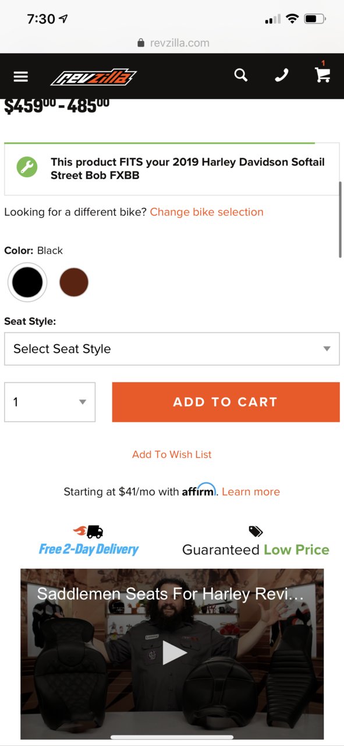This screenshot has height=746, width=344.
Task: Click the ADD TO CART button
Action: (226, 402)
